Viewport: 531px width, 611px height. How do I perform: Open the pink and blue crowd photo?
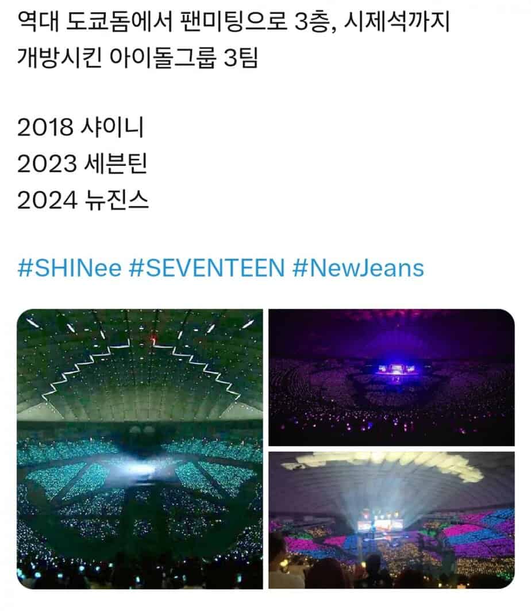391,520
